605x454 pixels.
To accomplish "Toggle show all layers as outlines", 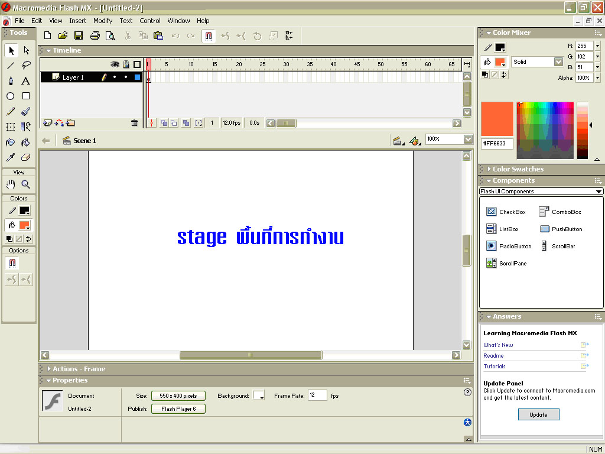I will click(x=137, y=64).
